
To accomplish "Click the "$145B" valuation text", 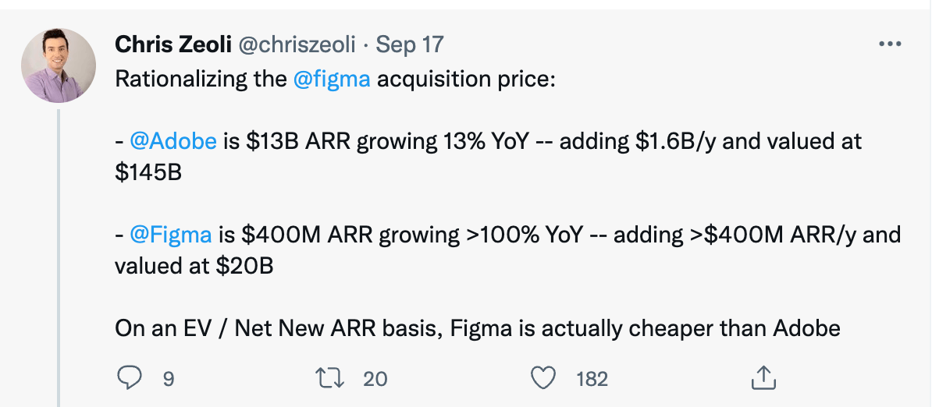I will 148,172.
